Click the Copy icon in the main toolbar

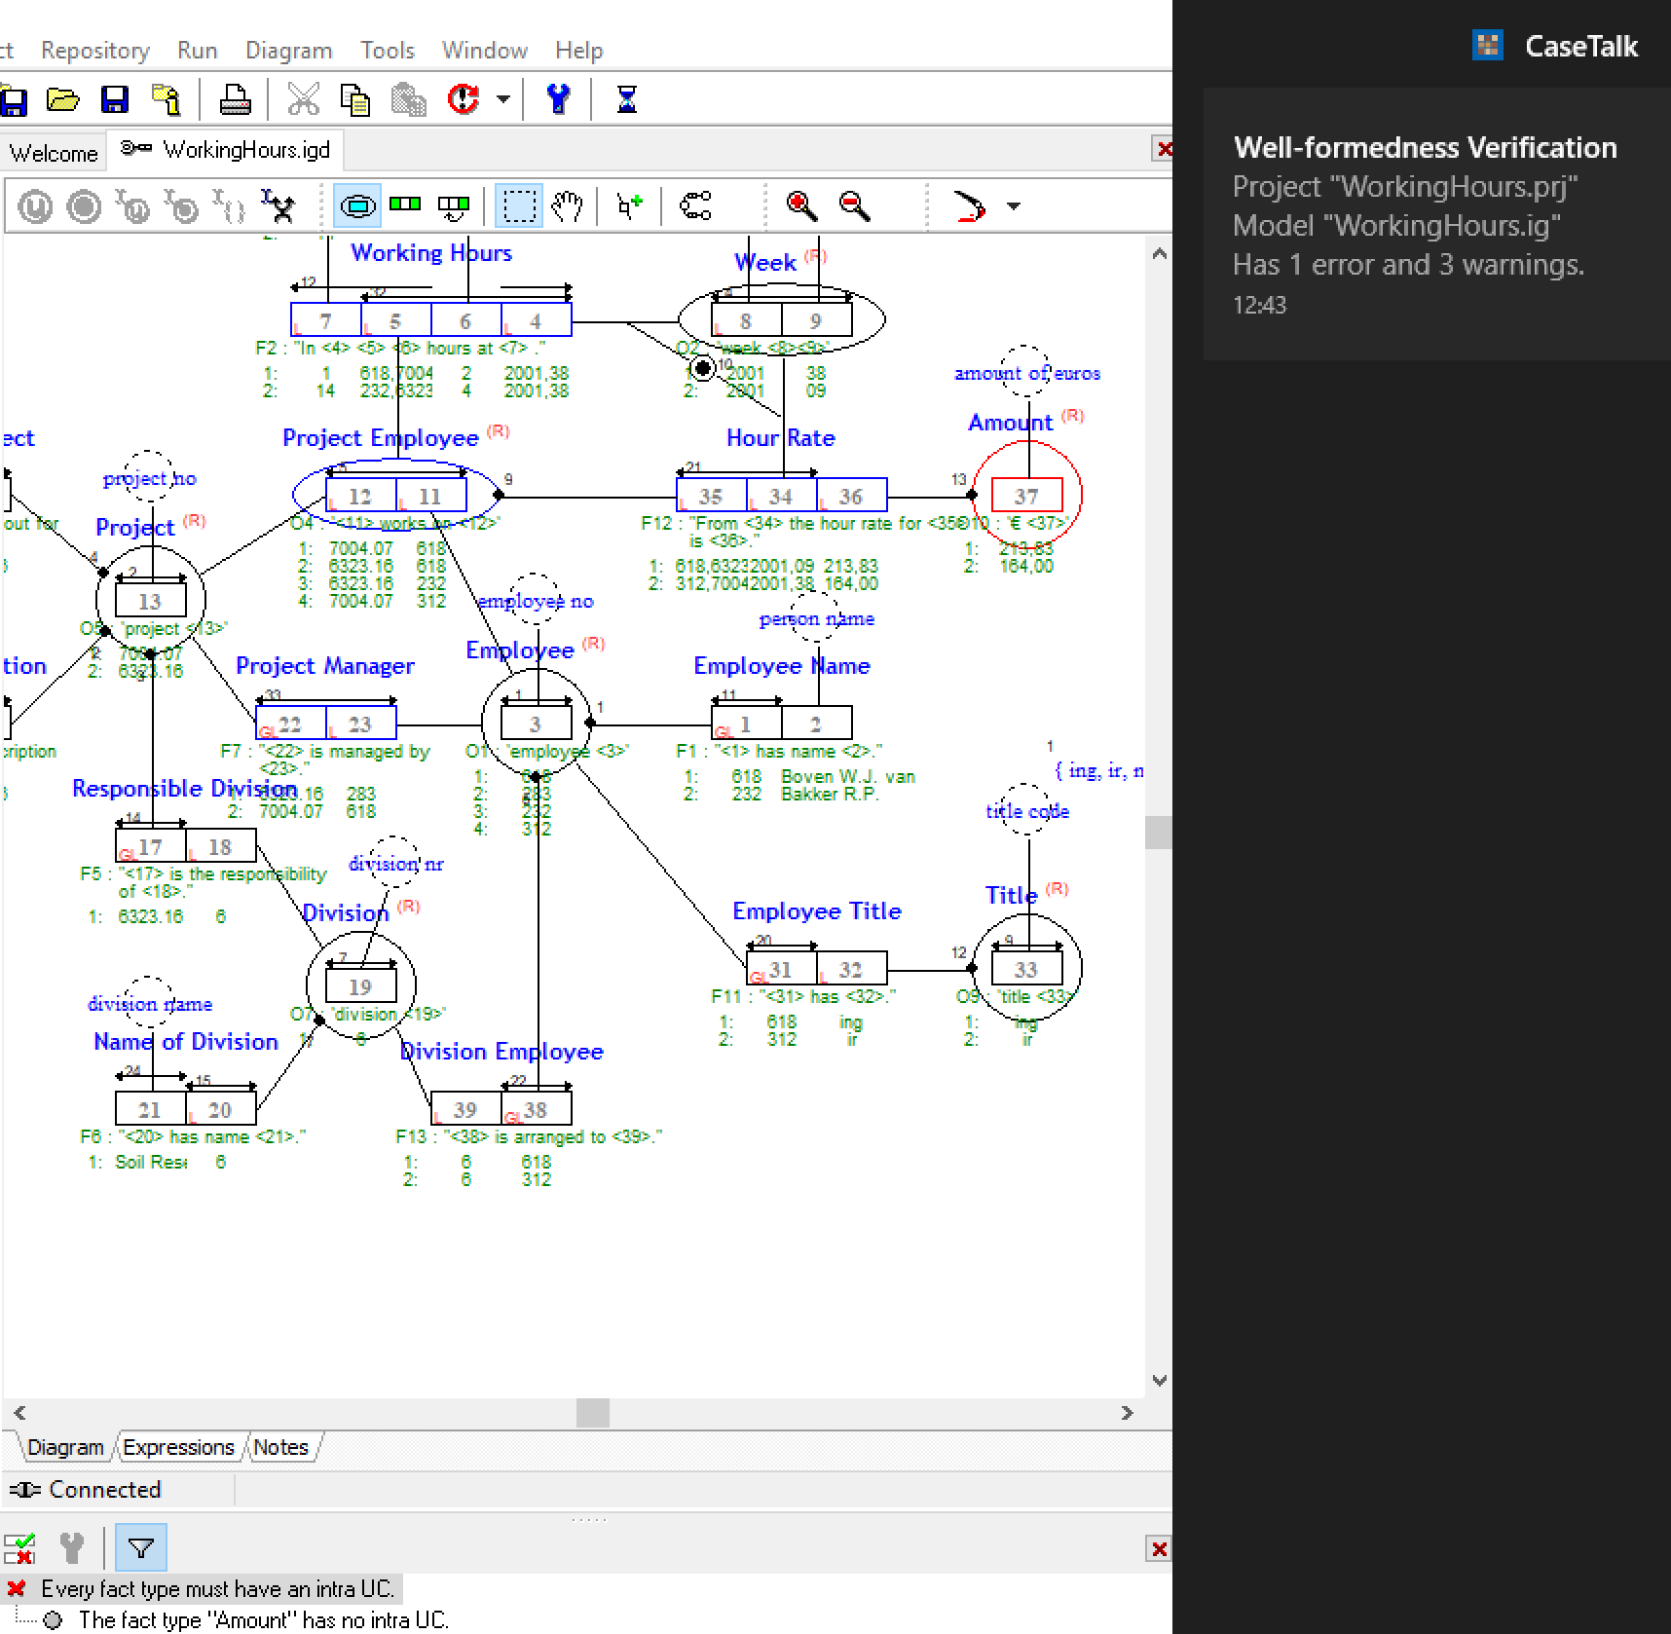[x=354, y=99]
